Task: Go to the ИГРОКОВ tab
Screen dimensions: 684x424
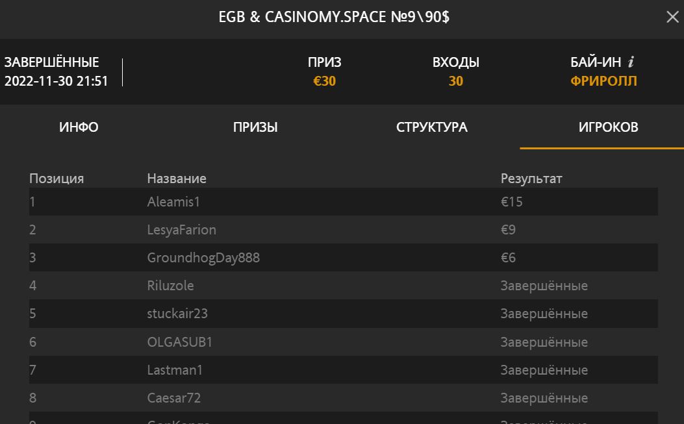Action: pyautogui.click(x=608, y=127)
